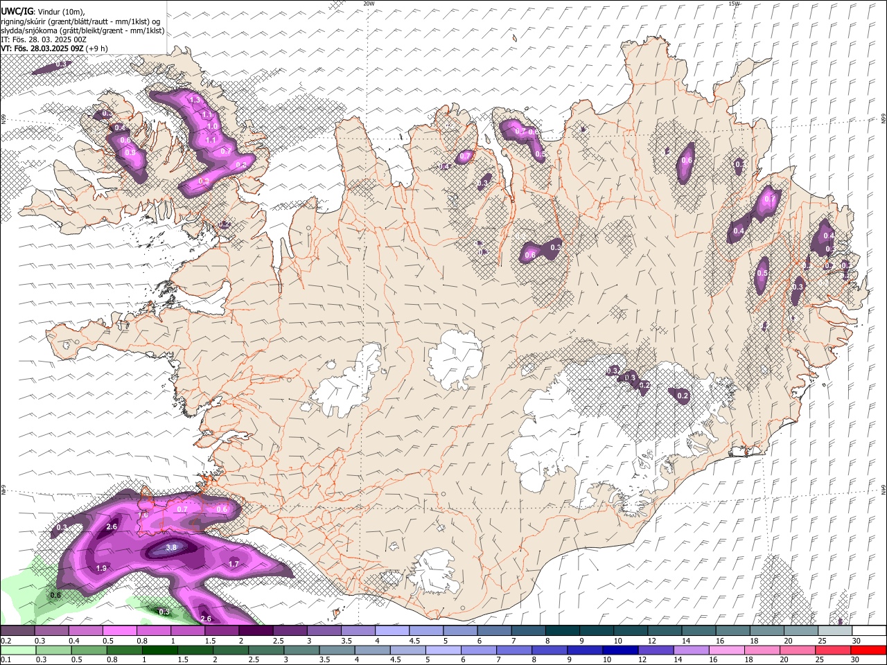Select upper legend swatch between 4 and 4.5
887x665 pixels.
(x=392, y=631)
